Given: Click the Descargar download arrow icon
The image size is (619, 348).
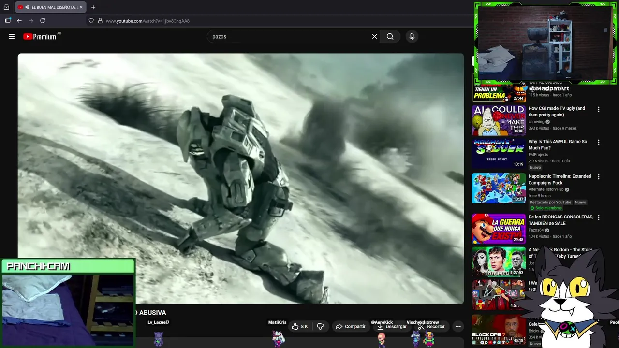Looking at the screenshot, I should pyautogui.click(x=380, y=326).
